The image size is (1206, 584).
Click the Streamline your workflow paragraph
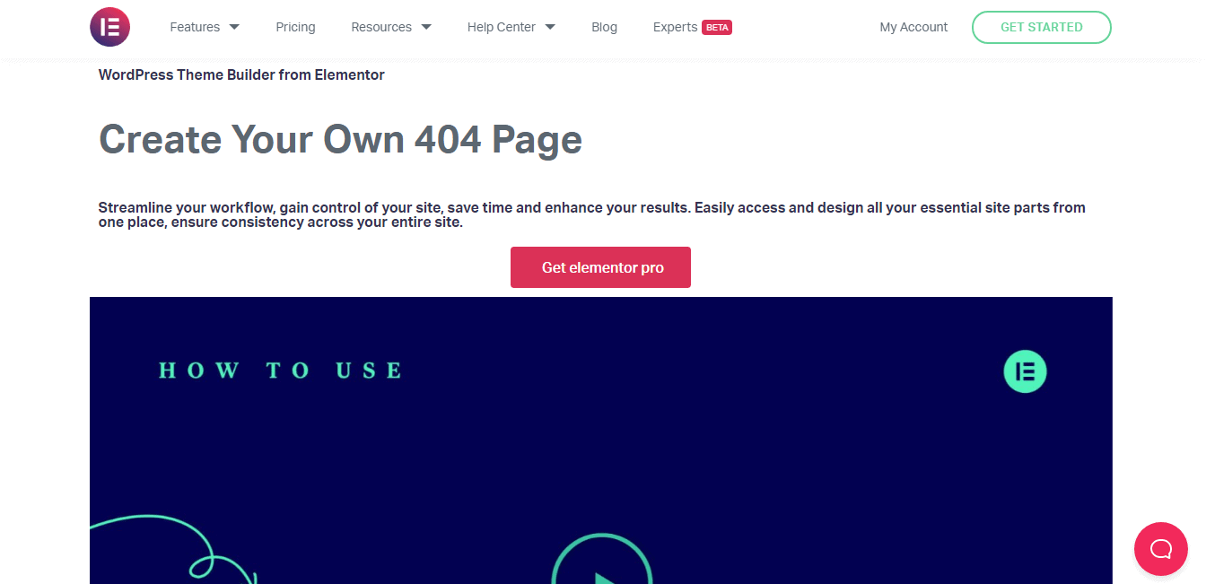coord(591,214)
